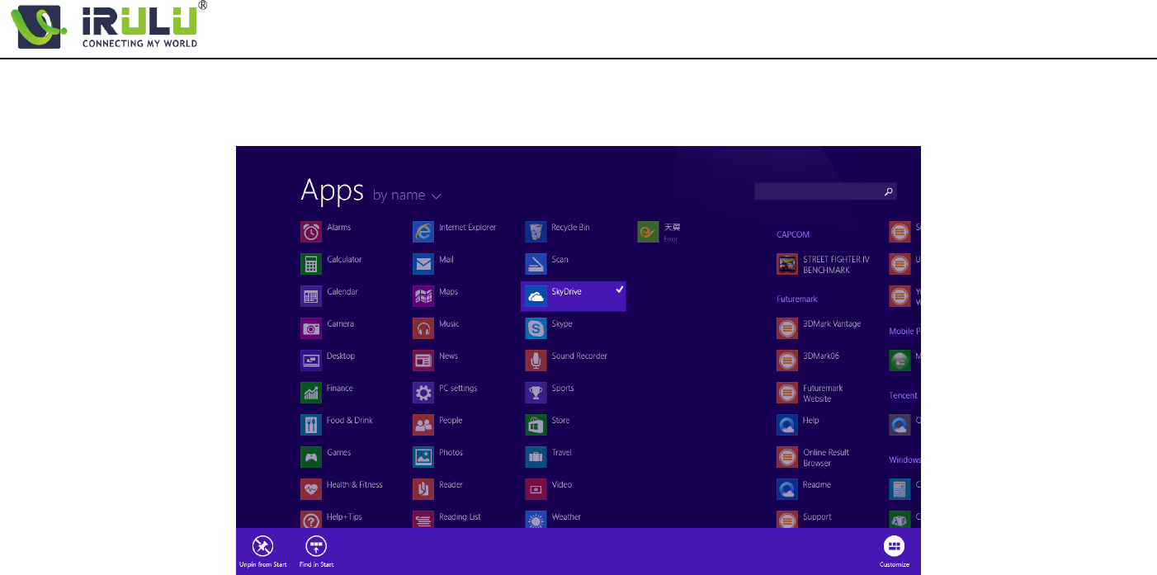Open the Mail app icon
1157x575 pixels.
pos(423,264)
